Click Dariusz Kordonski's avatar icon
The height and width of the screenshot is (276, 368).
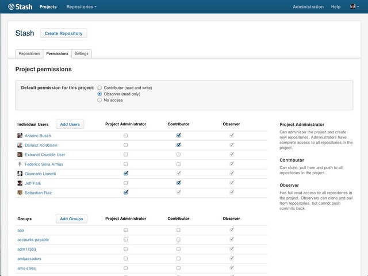tap(20, 145)
